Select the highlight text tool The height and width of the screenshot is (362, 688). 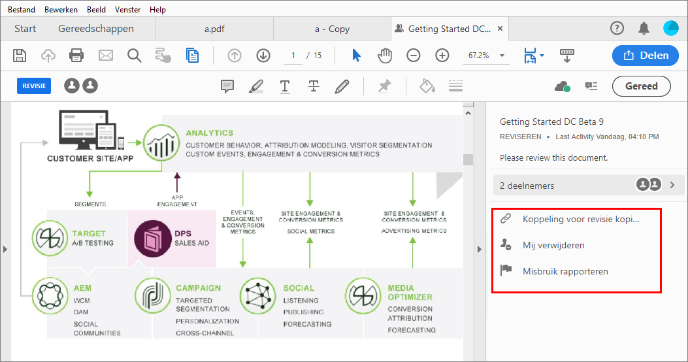pyautogui.click(x=256, y=86)
